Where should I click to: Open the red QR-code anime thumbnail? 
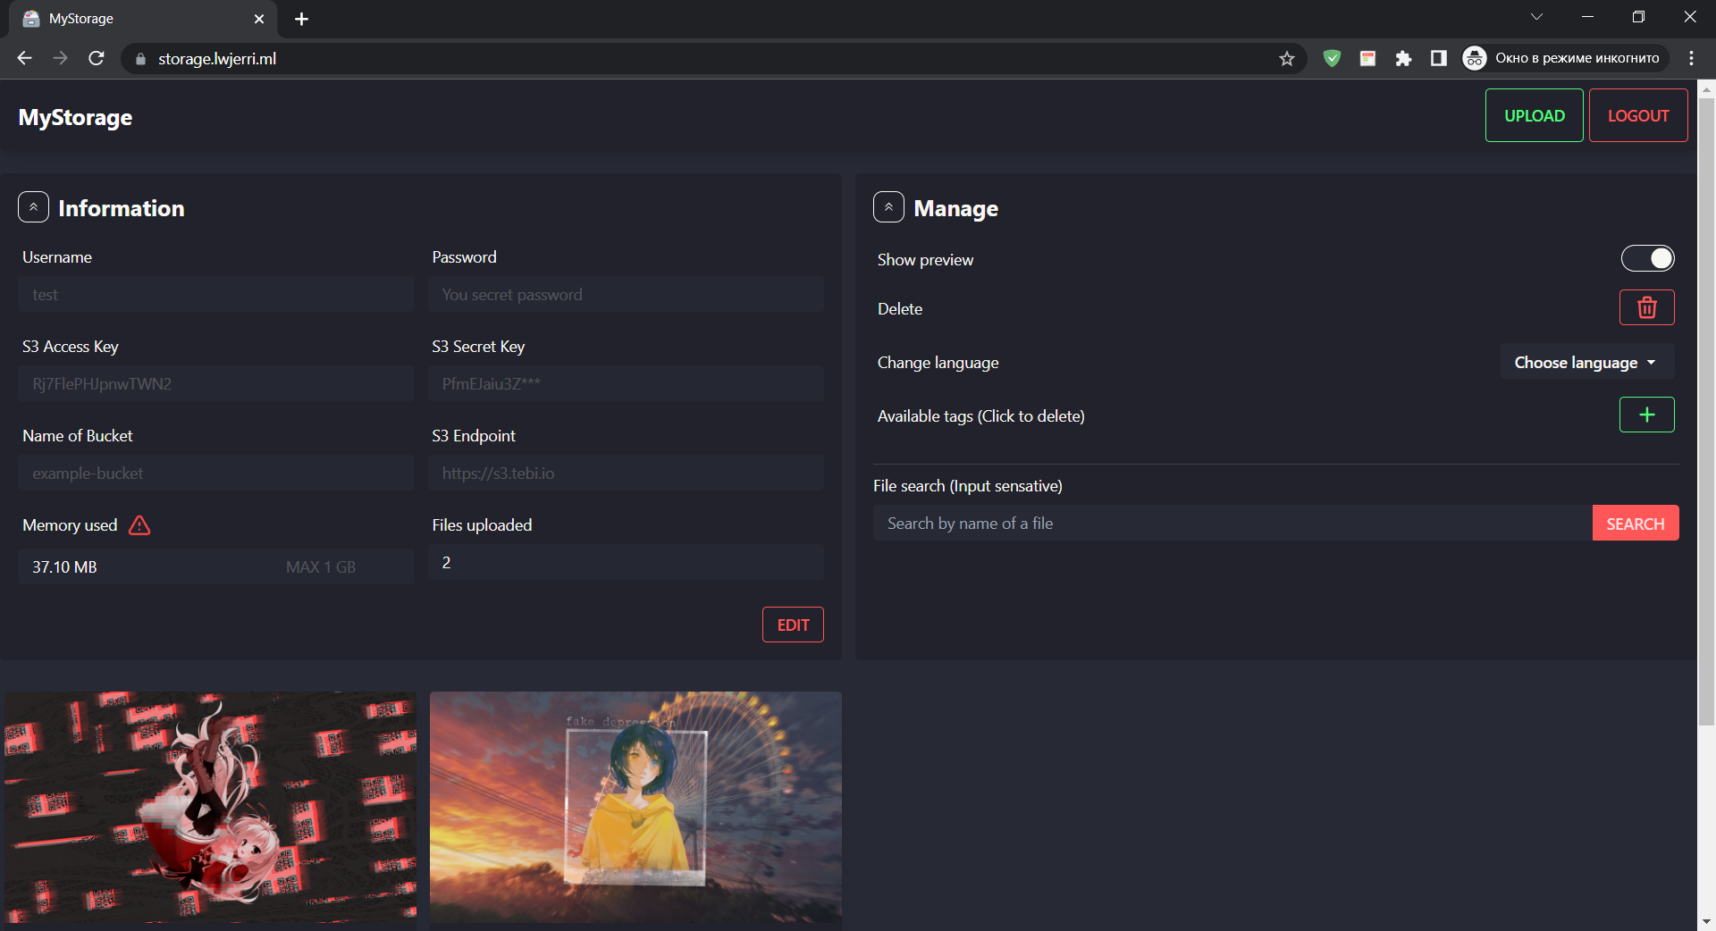pos(211,807)
